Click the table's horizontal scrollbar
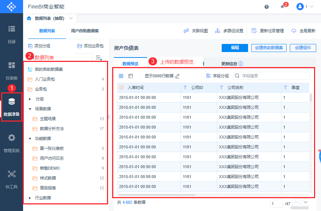 156,195
